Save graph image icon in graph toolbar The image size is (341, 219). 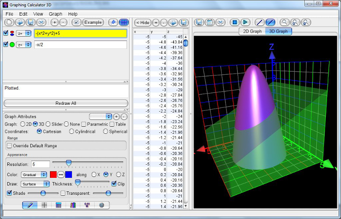[199, 22]
